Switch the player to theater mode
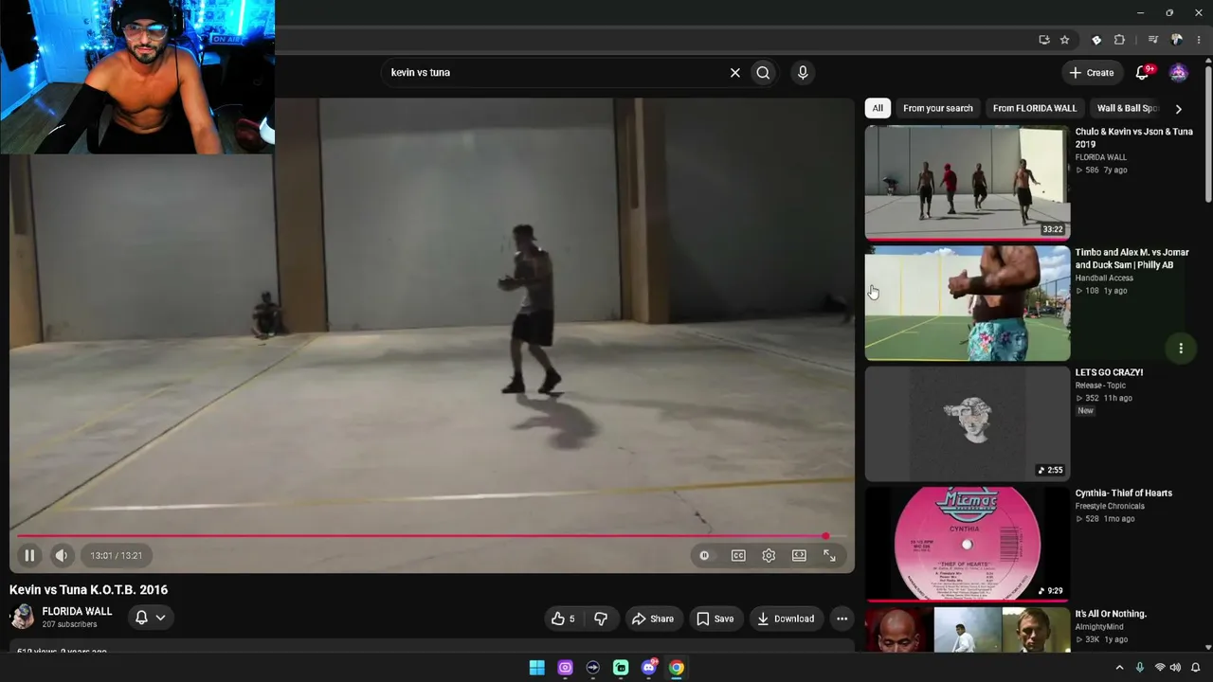1213x682 pixels. pyautogui.click(x=799, y=556)
